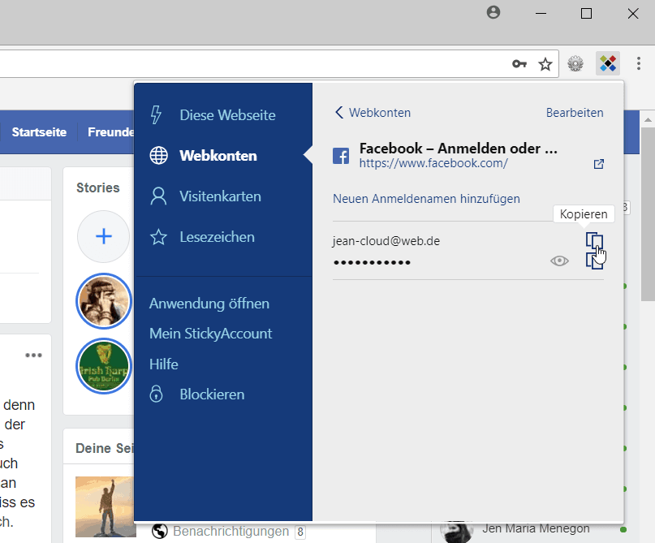Open post options three-dot menu
The width and height of the screenshot is (655, 543).
[x=33, y=355]
